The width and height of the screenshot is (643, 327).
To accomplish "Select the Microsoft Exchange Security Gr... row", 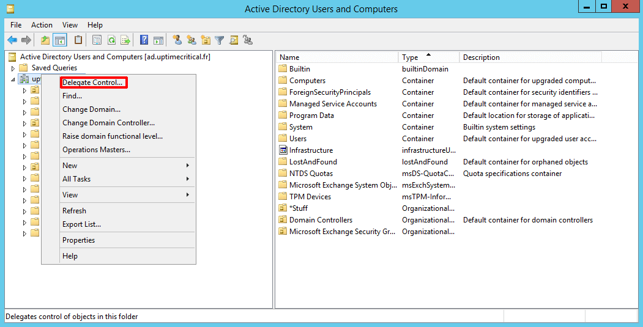I will [439, 232].
